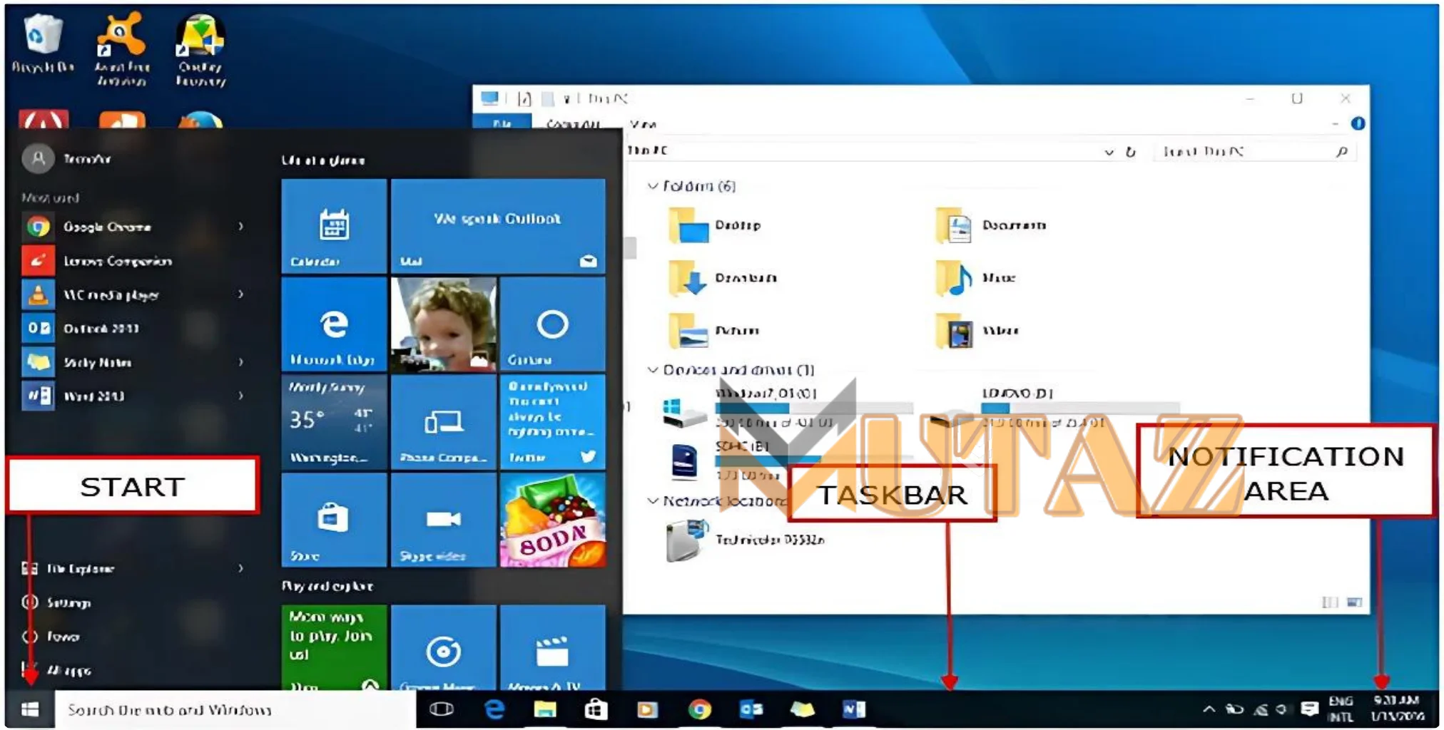This screenshot has width=1444, height=730.
Task: Open Recycle Bin desktop icon
Action: (43, 44)
